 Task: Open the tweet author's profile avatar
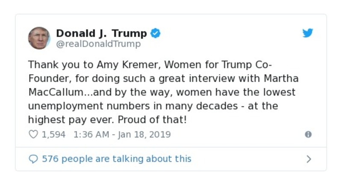click(39, 38)
